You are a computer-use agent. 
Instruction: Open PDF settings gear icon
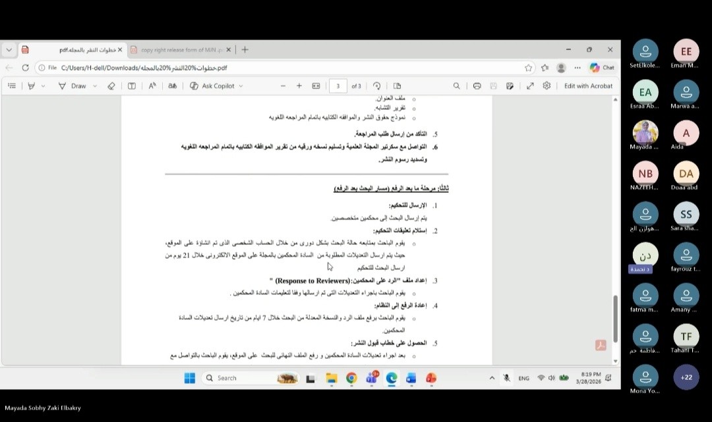click(x=547, y=86)
